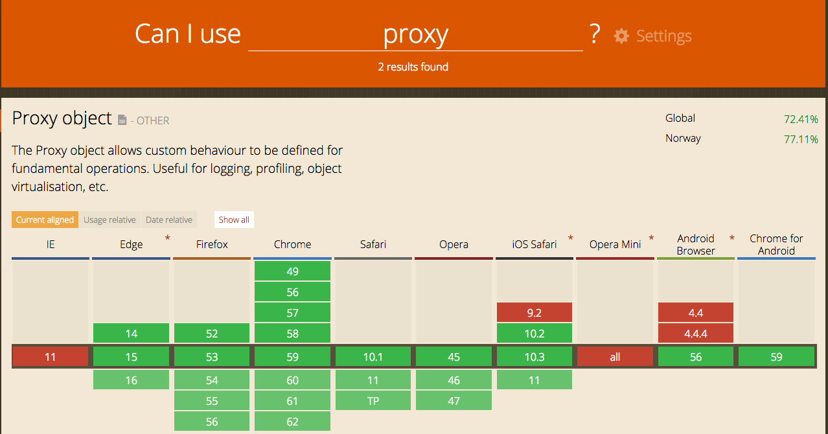The height and width of the screenshot is (434, 828).
Task: Click the iOS Safari column header
Action: click(x=535, y=244)
